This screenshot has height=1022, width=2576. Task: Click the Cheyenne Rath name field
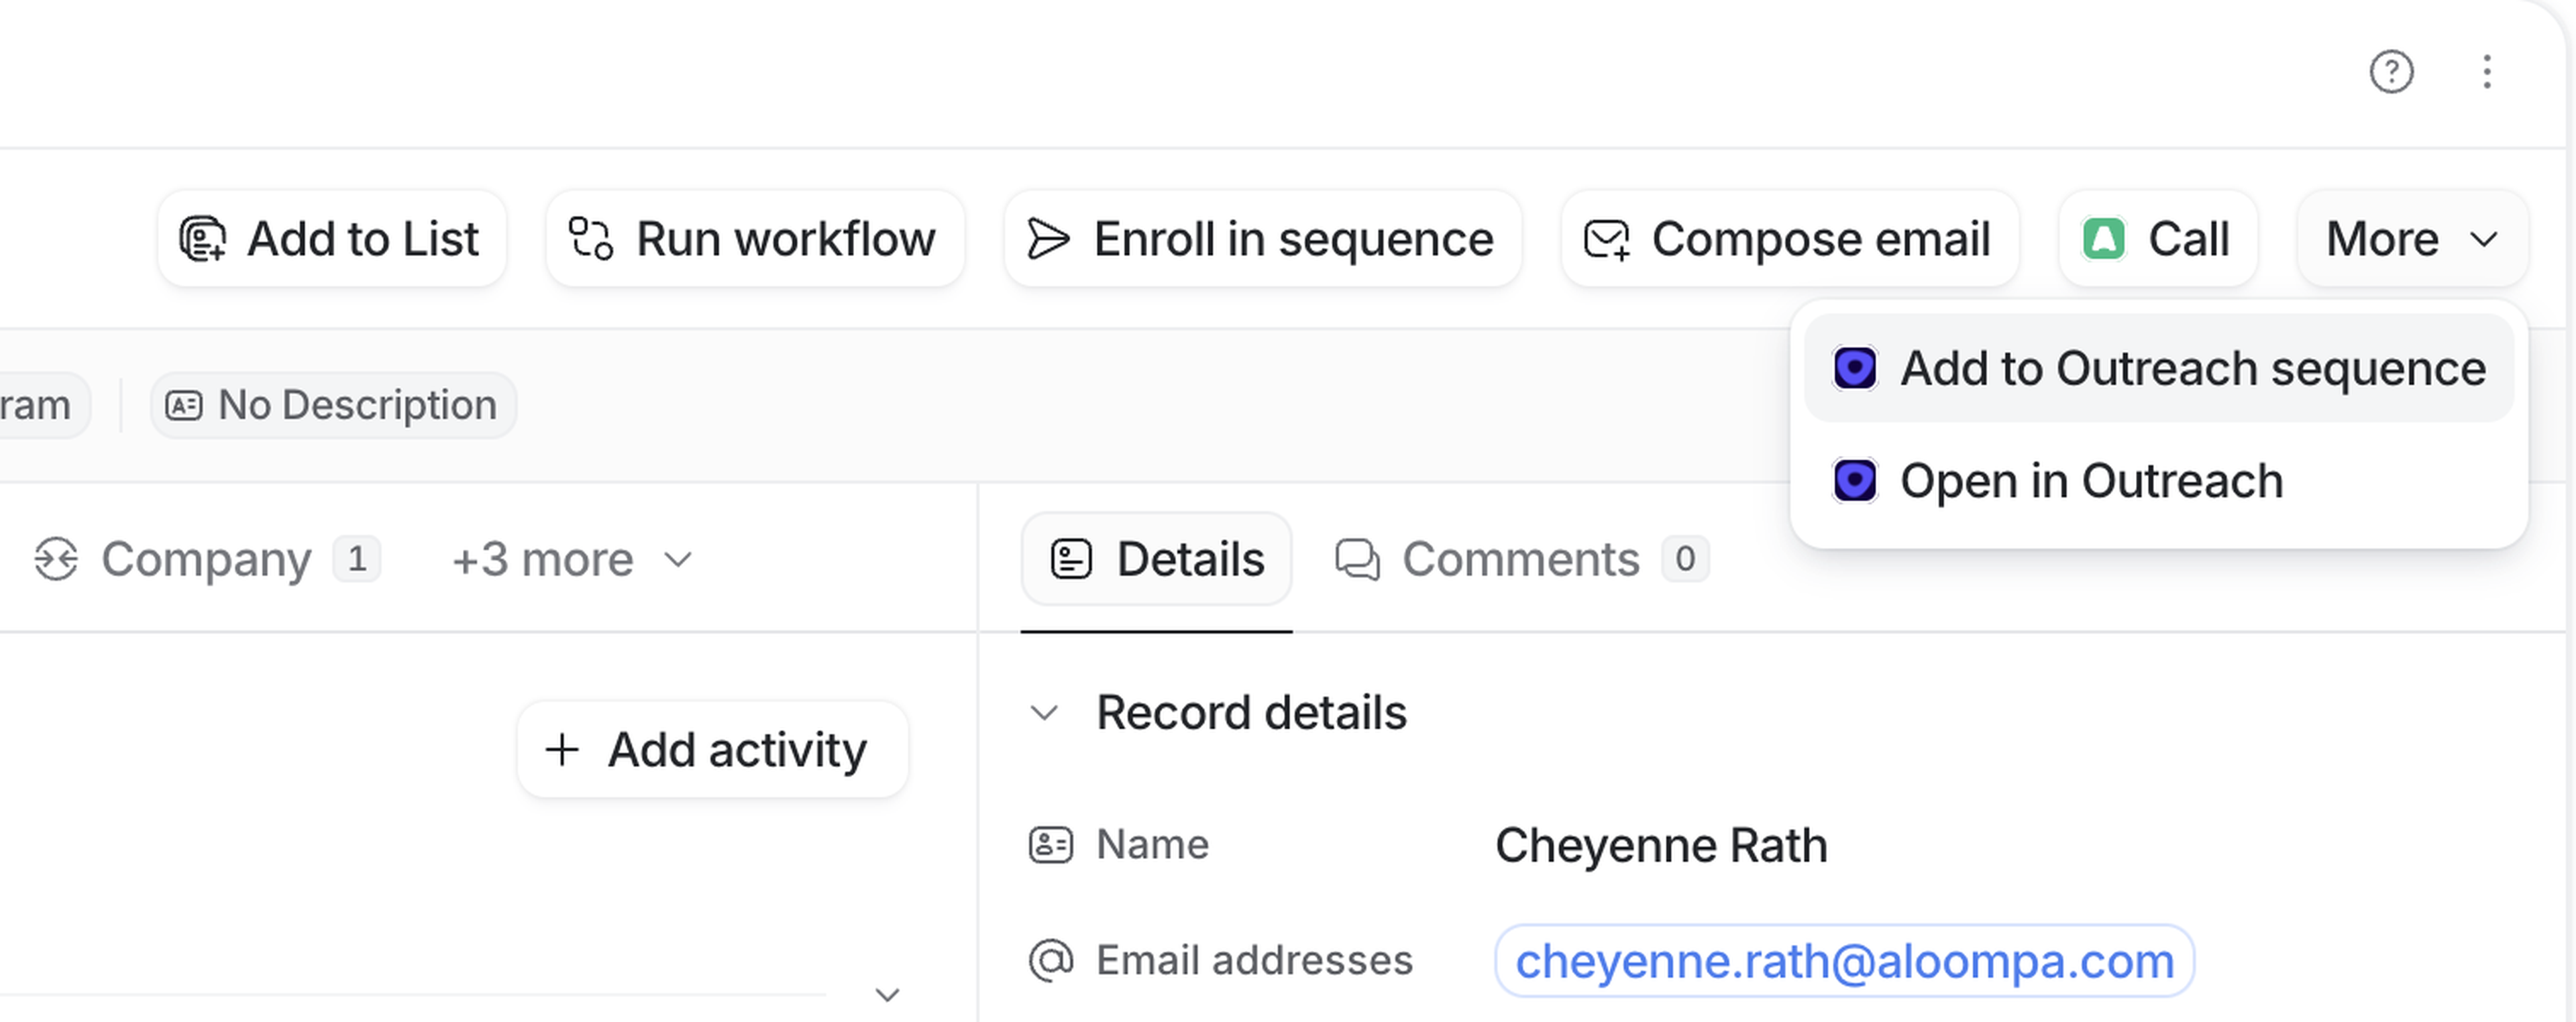[1661, 846]
